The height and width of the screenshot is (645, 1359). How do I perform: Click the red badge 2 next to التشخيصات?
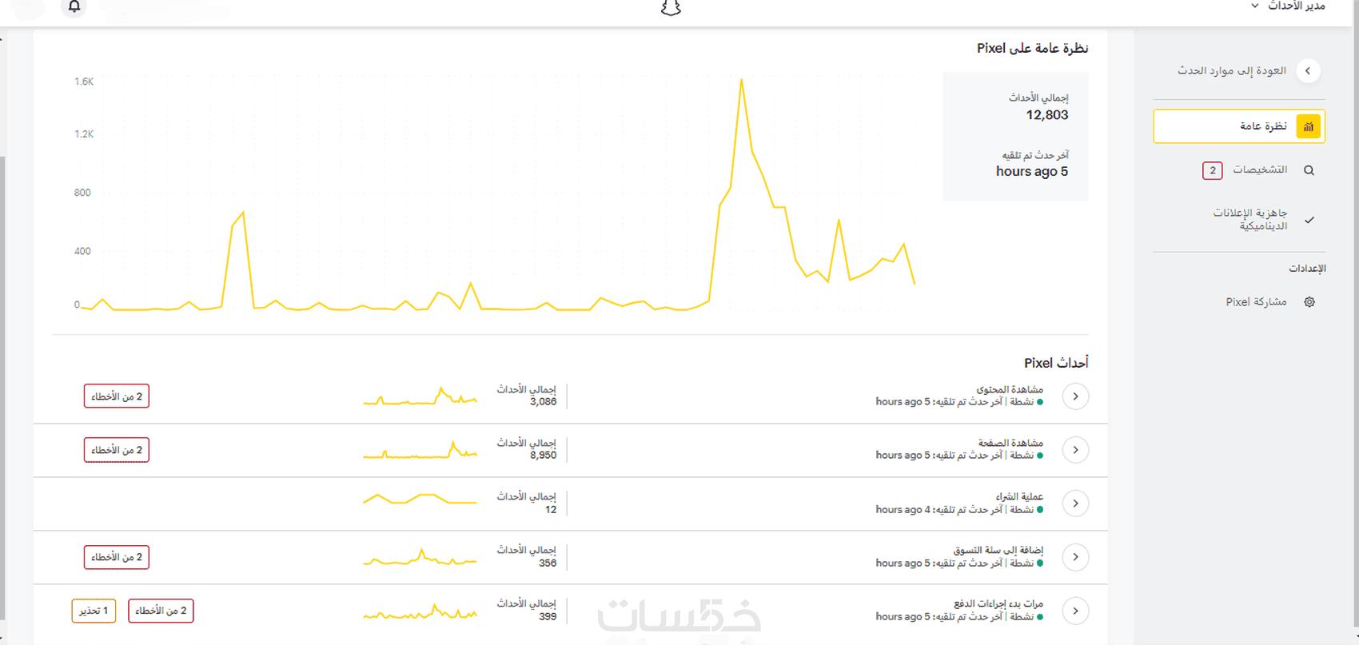coord(1212,170)
